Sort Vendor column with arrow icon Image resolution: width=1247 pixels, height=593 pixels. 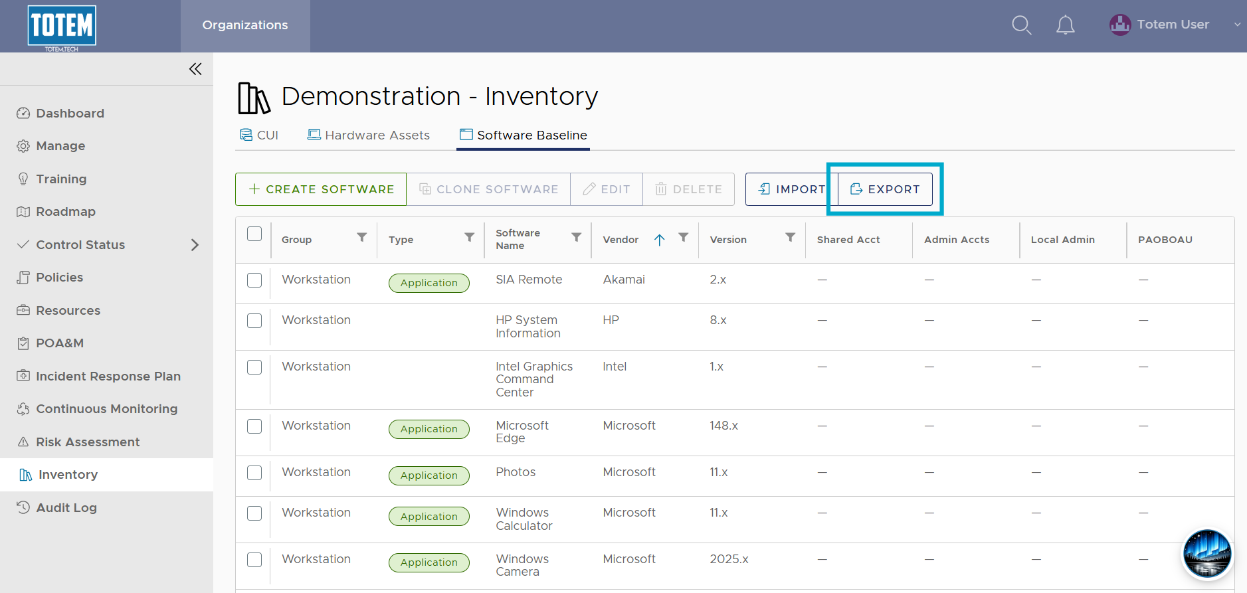(x=659, y=240)
